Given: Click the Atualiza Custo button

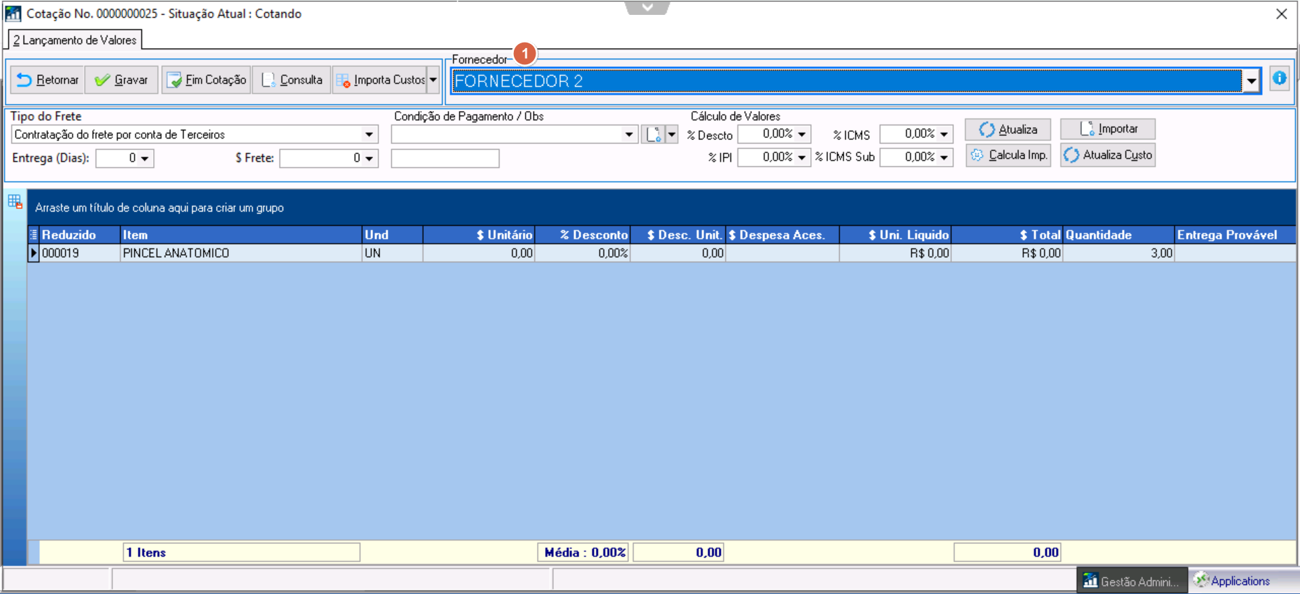Looking at the screenshot, I should (x=1108, y=155).
